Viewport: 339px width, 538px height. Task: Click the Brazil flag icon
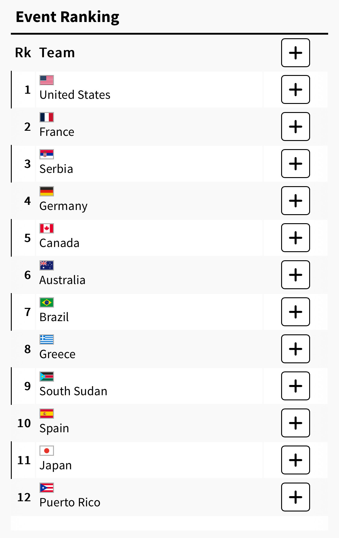coord(47,302)
